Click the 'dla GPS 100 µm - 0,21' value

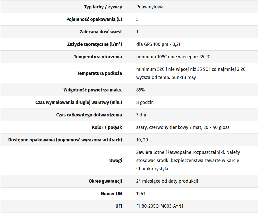(158, 44)
